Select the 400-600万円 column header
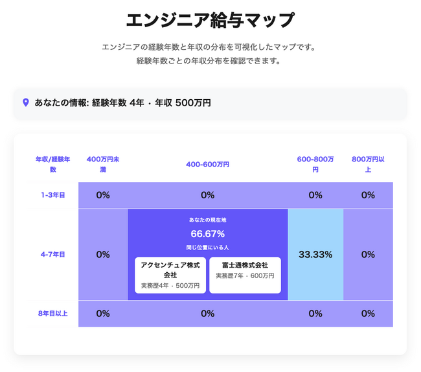The image size is (421, 372). coord(207,165)
